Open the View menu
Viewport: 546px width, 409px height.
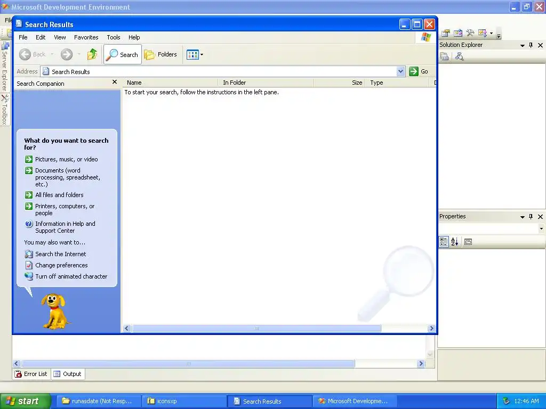pyautogui.click(x=60, y=37)
